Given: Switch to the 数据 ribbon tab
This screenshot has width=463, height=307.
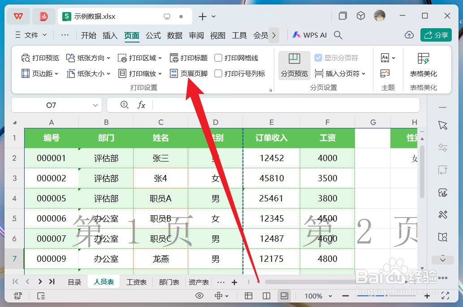Looking at the screenshot, I should click(174, 35).
